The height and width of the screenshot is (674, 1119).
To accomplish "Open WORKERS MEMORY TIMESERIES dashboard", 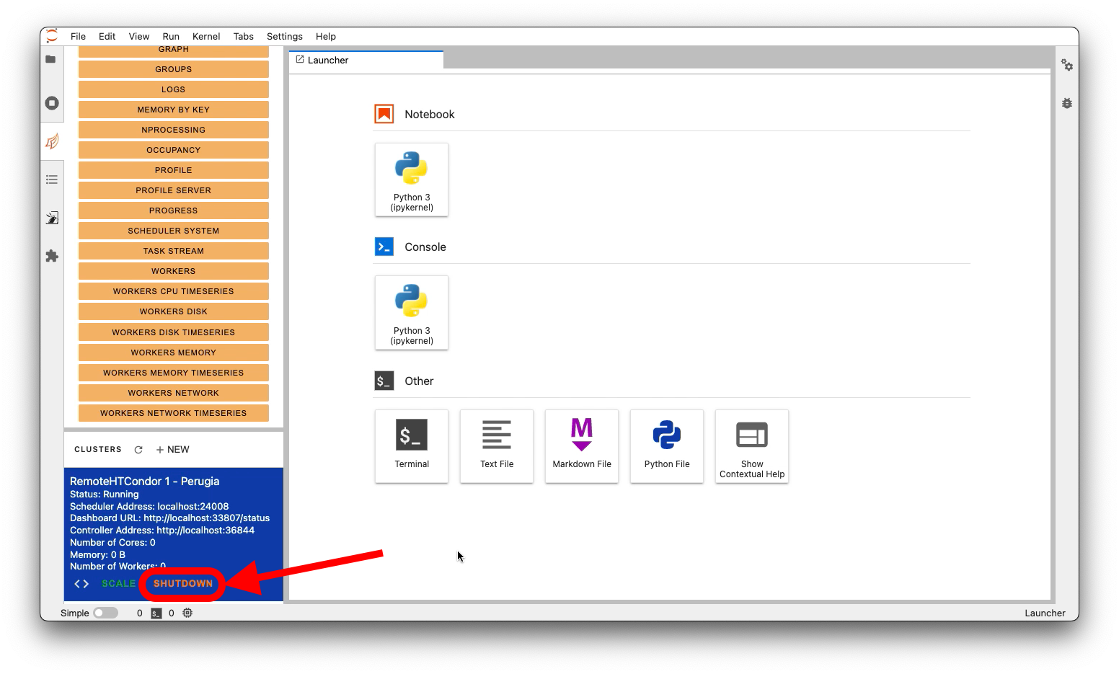I will pyautogui.click(x=174, y=373).
